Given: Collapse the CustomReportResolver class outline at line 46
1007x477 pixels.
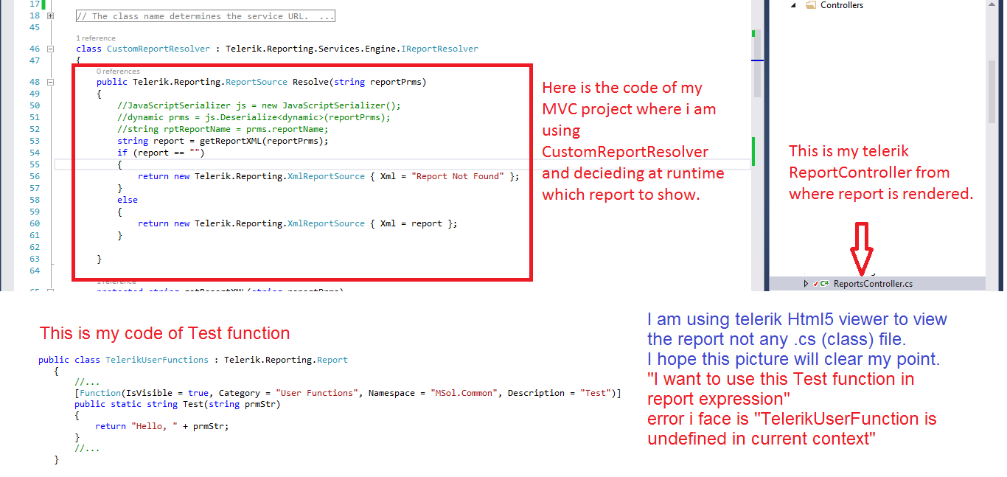Looking at the screenshot, I should click(50, 49).
